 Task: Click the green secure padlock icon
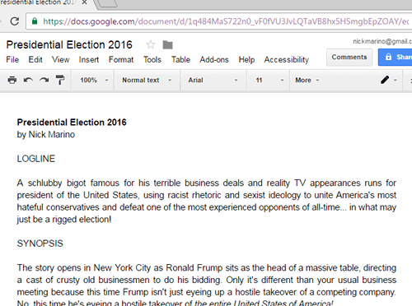point(35,21)
